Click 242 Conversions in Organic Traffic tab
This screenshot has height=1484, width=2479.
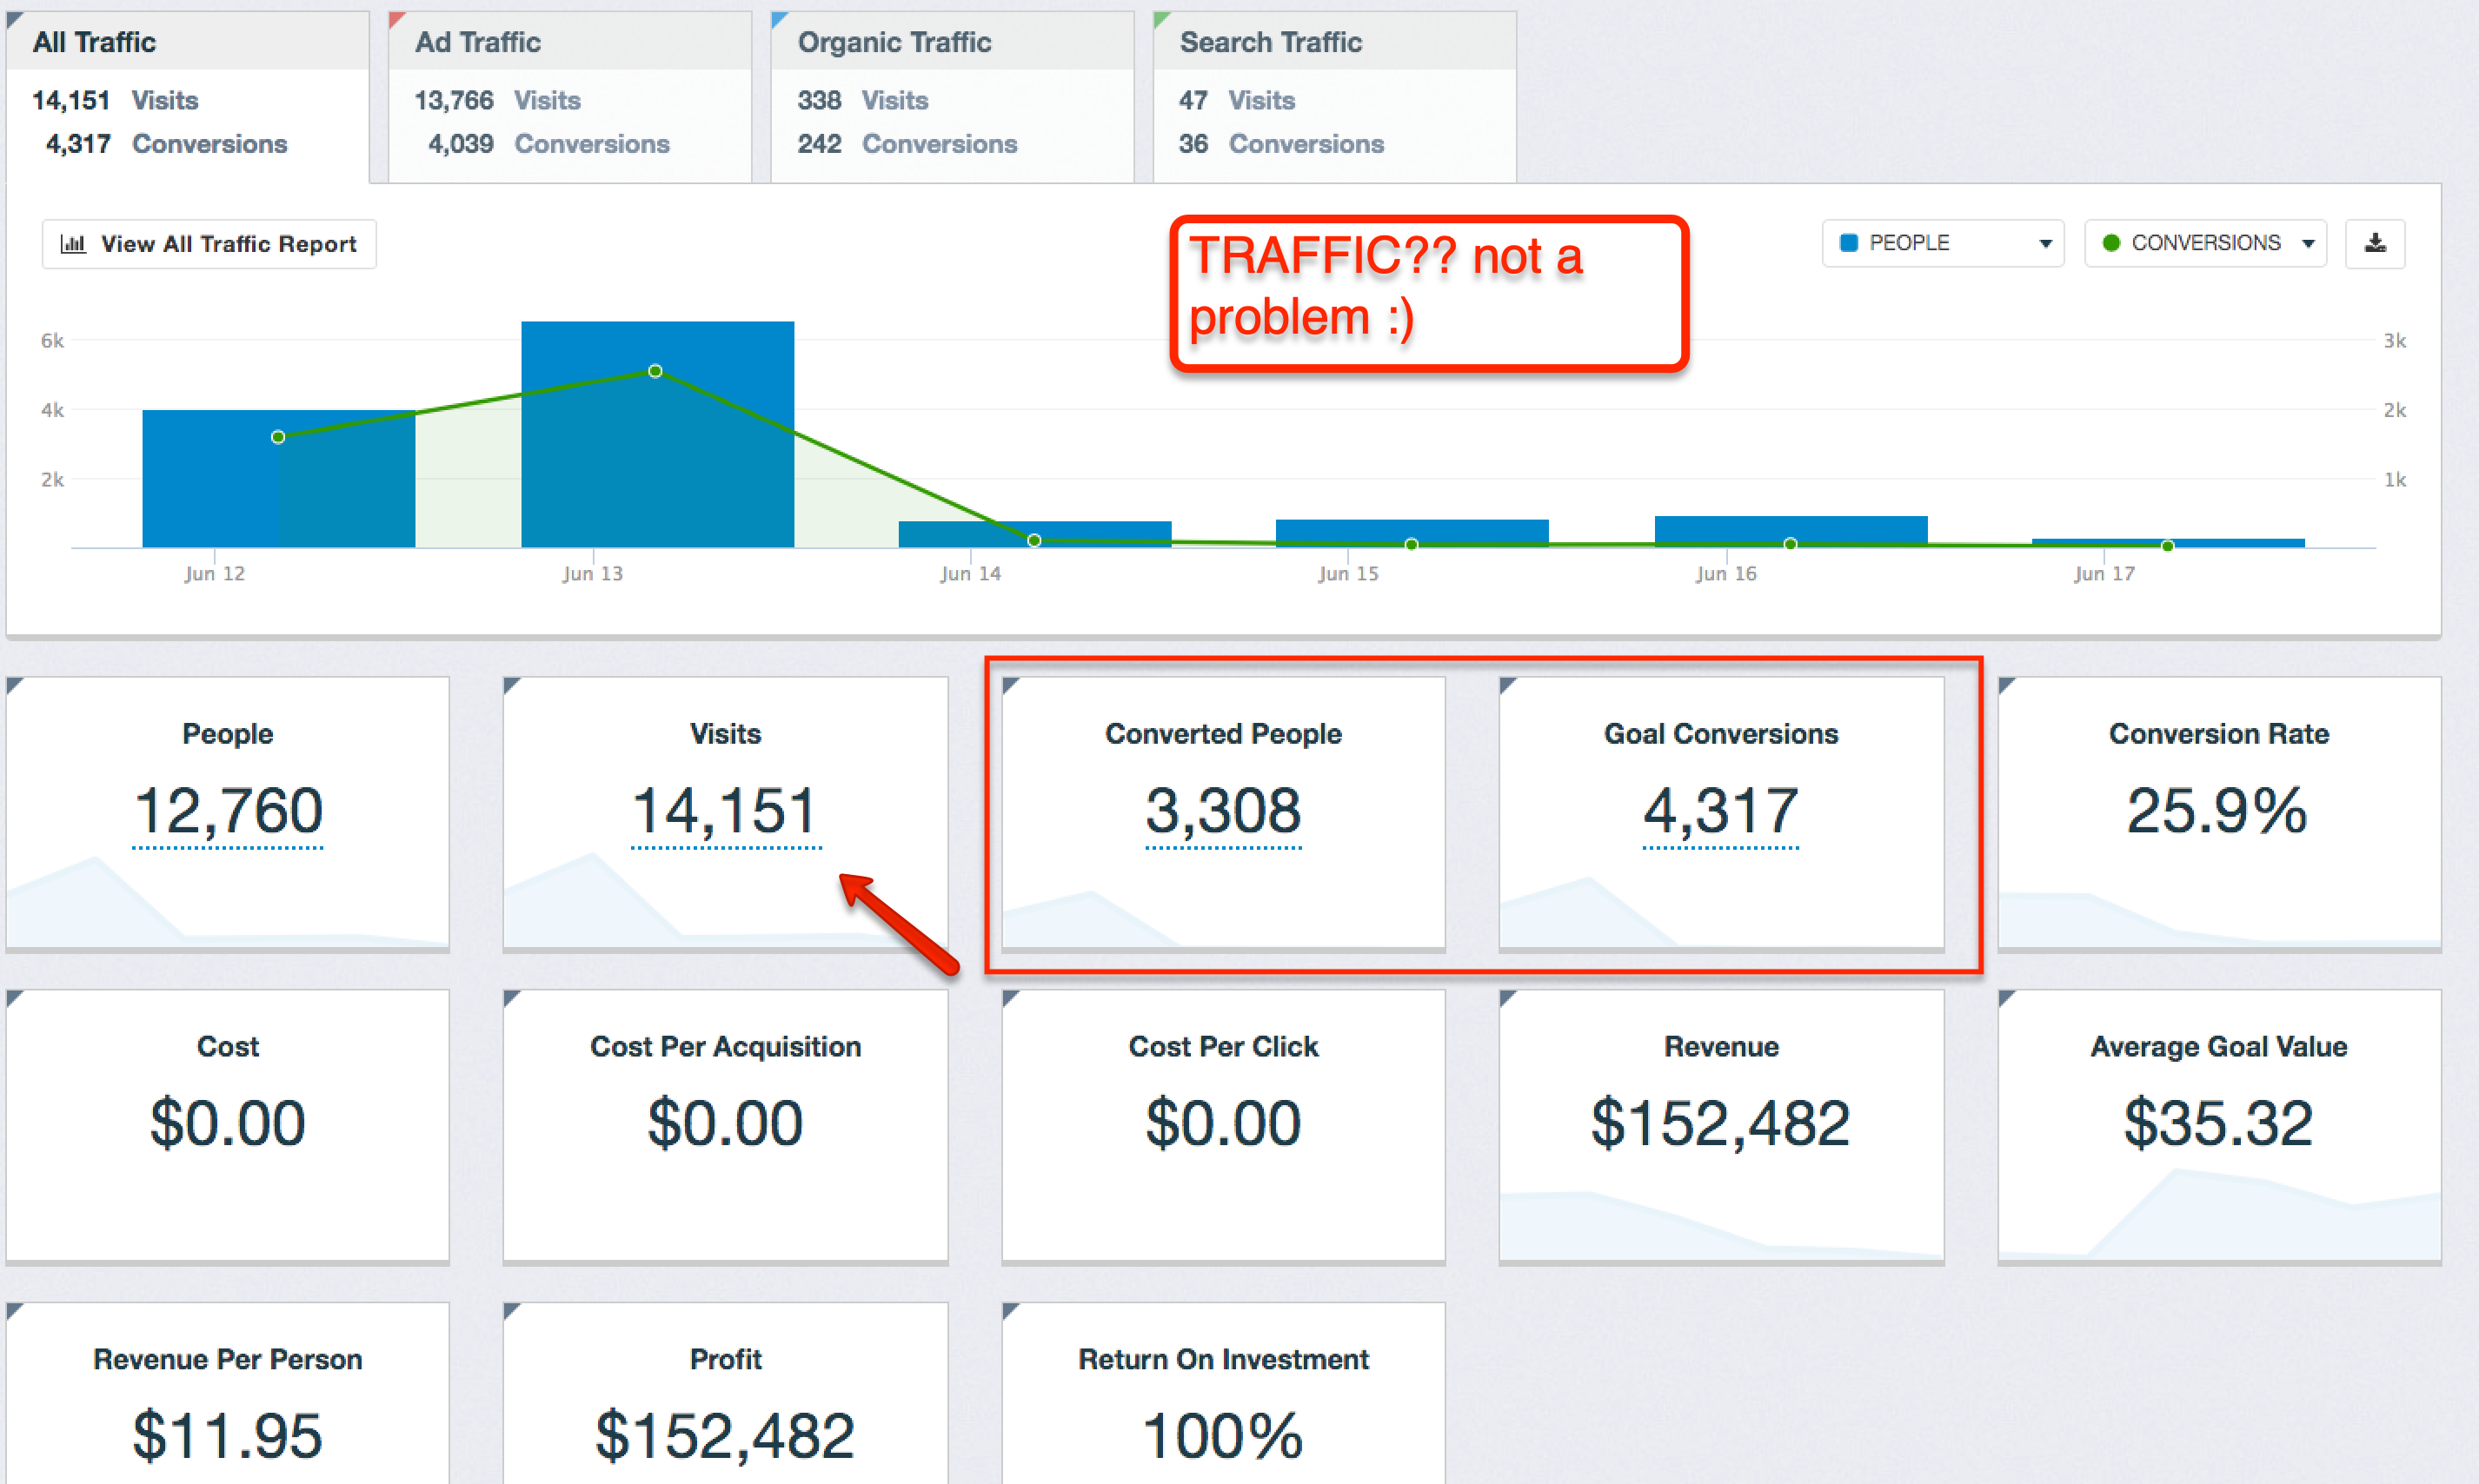(907, 144)
